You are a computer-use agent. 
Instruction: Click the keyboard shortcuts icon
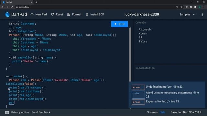pyautogui.click(x=7, y=112)
